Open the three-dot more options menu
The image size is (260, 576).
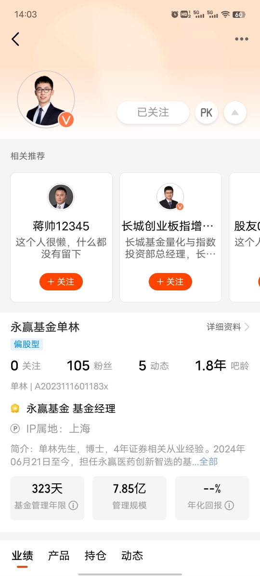(241, 39)
